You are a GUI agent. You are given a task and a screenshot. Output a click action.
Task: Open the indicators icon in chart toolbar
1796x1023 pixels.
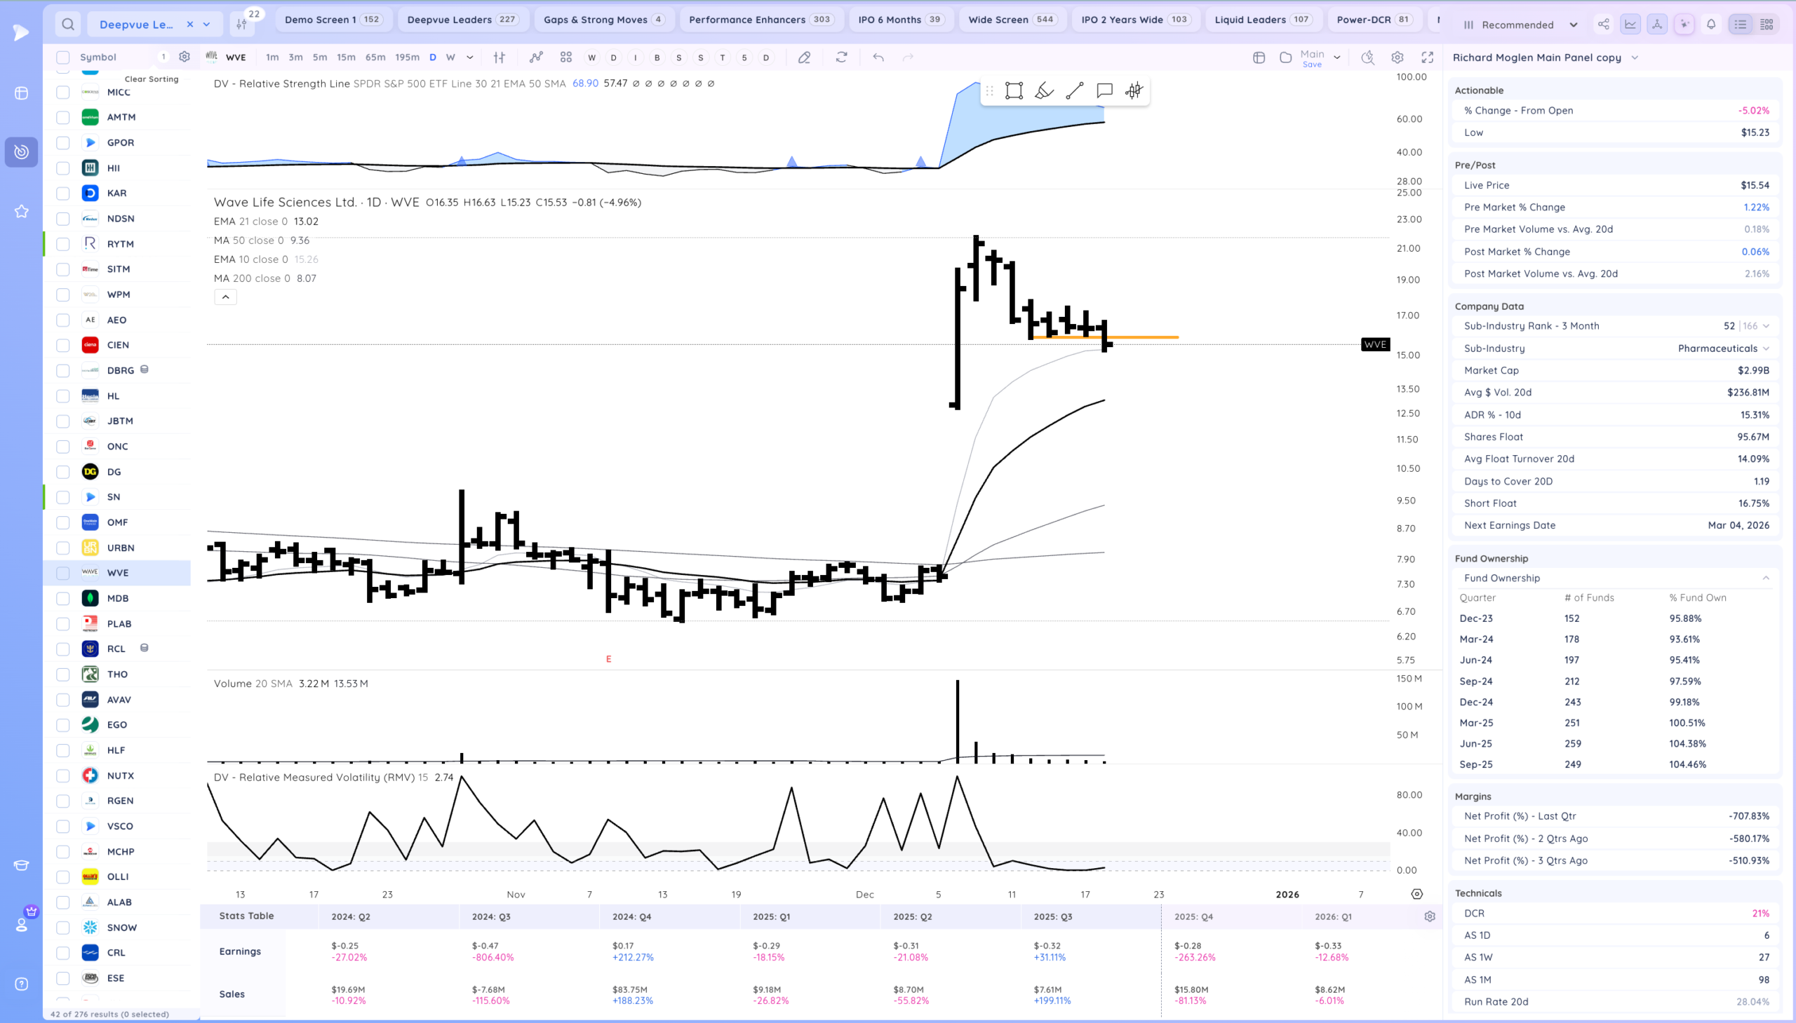(x=536, y=57)
